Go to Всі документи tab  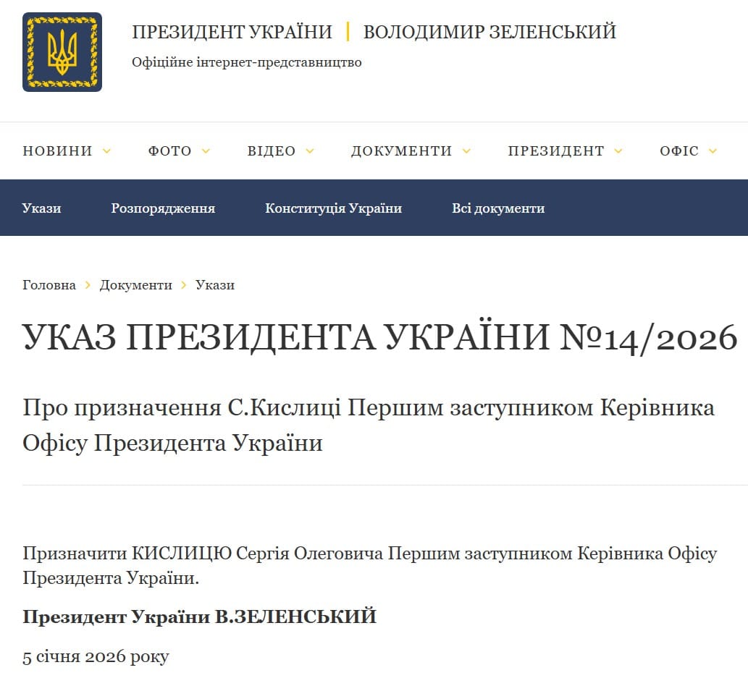498,208
